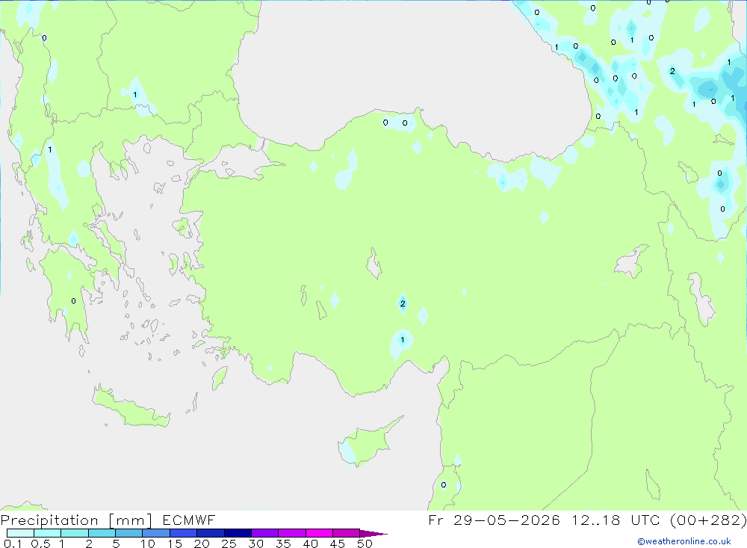
Task: Pick the 15–20 mm legend swatch
Action: point(184,533)
